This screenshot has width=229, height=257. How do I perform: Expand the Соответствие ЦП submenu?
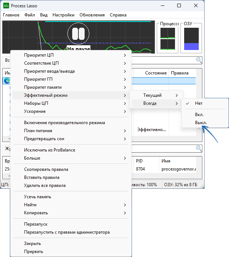click(71, 63)
